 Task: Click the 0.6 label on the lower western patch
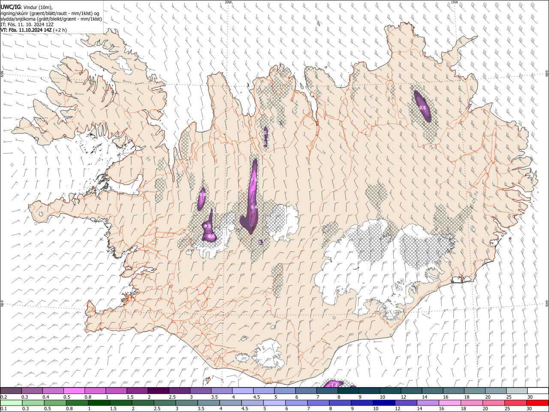pyautogui.click(x=211, y=236)
